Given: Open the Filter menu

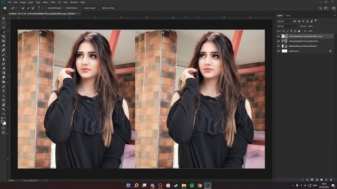Looking at the screenshot, I should pyautogui.click(x=53, y=2).
